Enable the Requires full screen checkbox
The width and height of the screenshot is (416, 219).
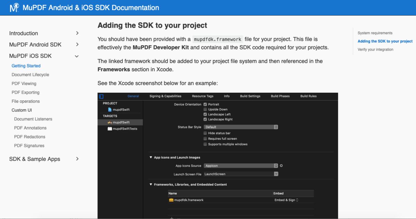205,139
